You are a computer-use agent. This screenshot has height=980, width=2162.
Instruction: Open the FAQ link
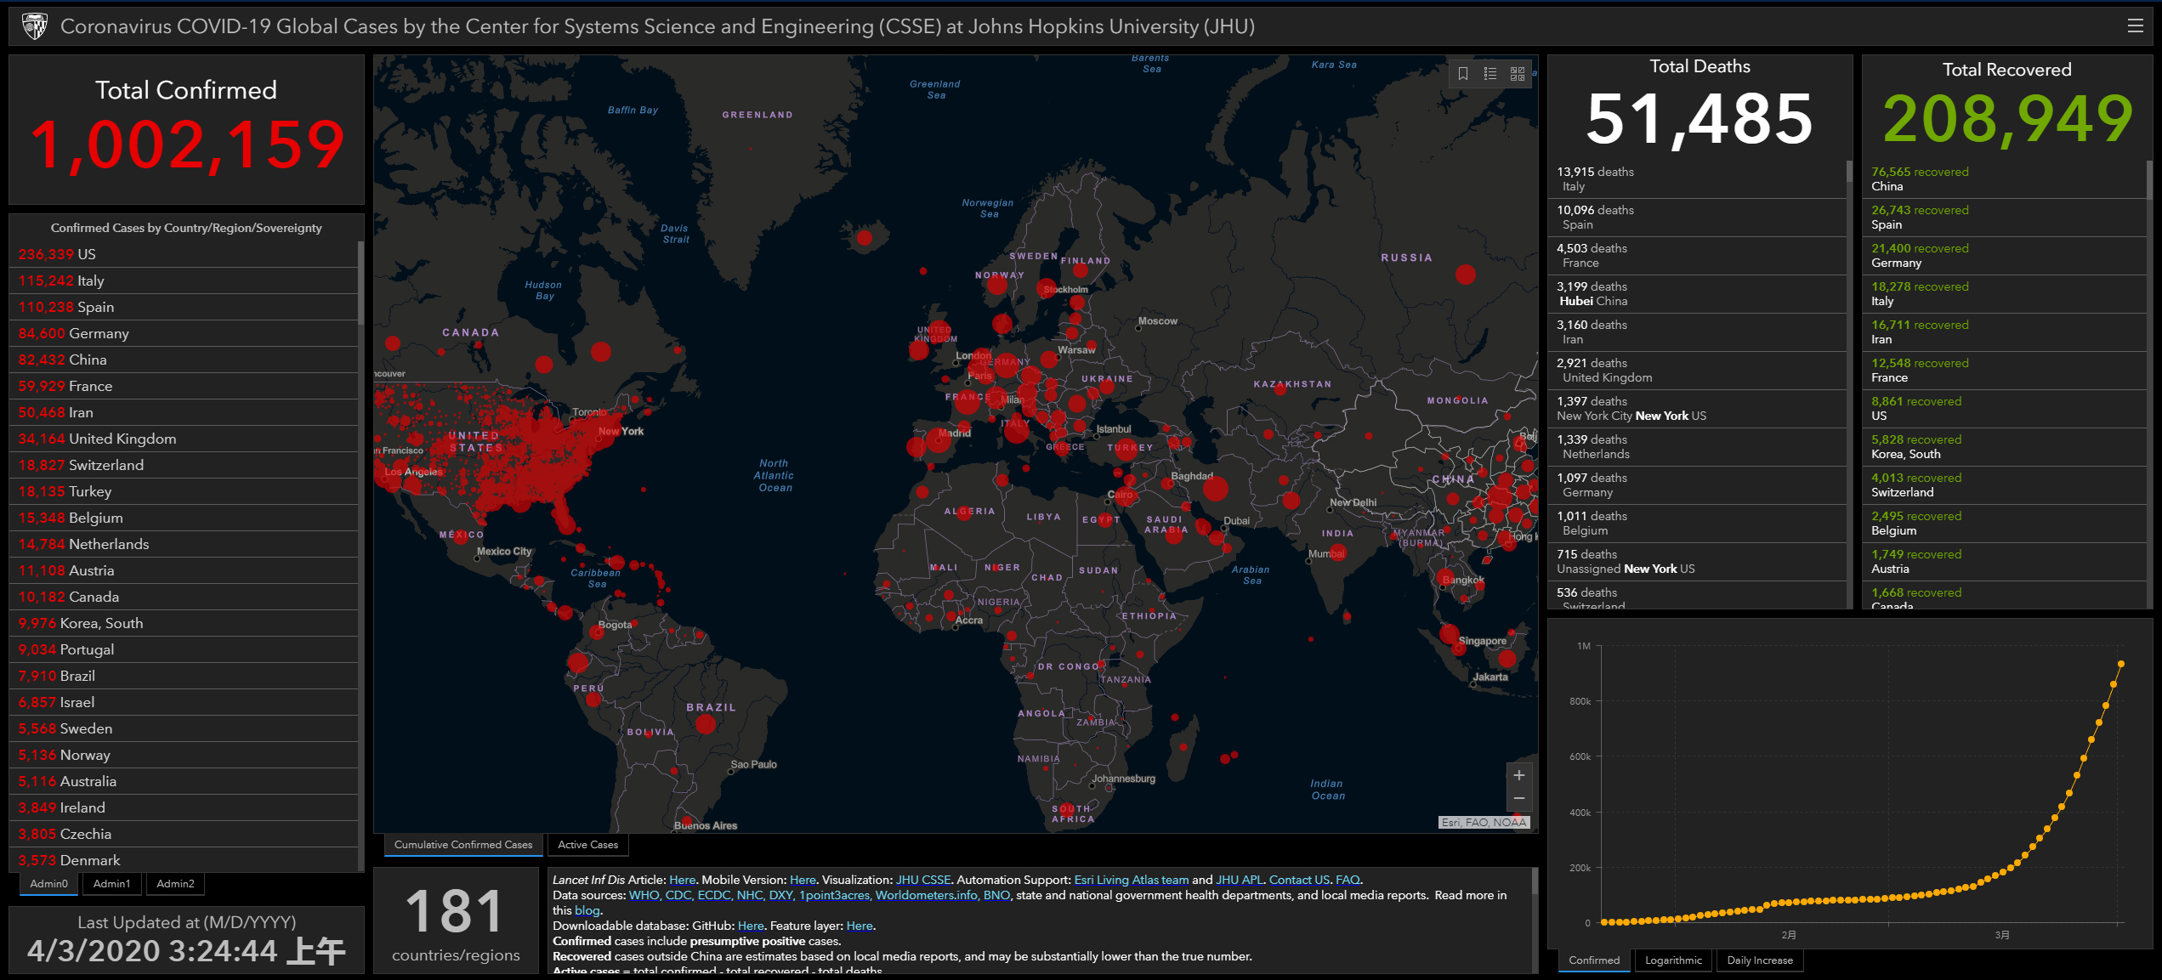[1348, 880]
